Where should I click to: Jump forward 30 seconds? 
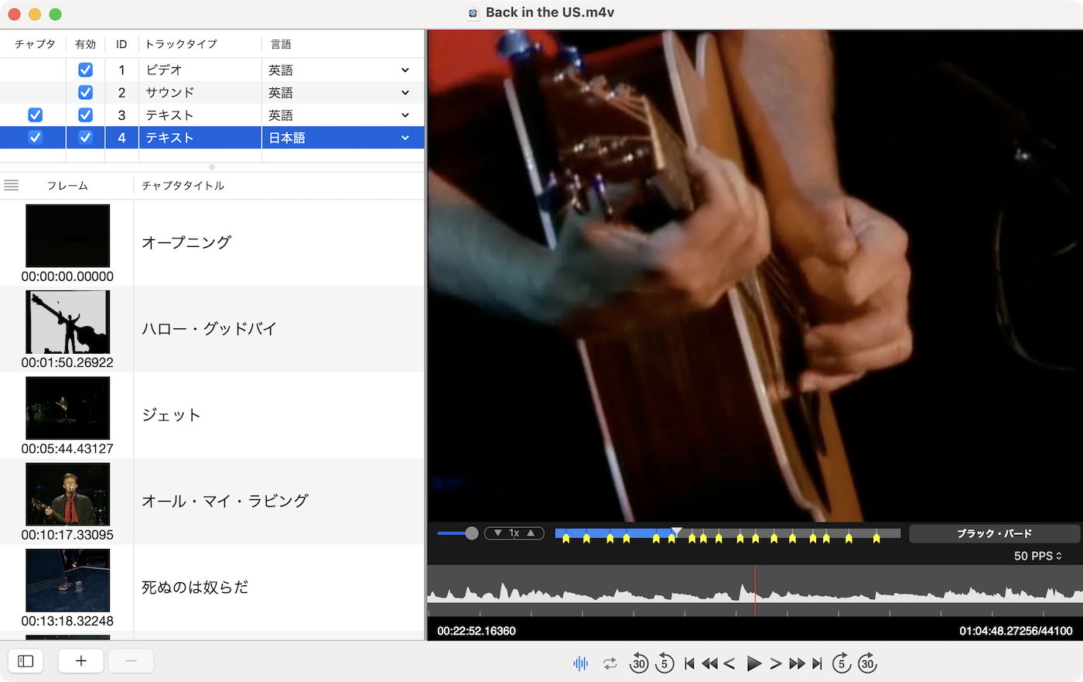tap(867, 663)
